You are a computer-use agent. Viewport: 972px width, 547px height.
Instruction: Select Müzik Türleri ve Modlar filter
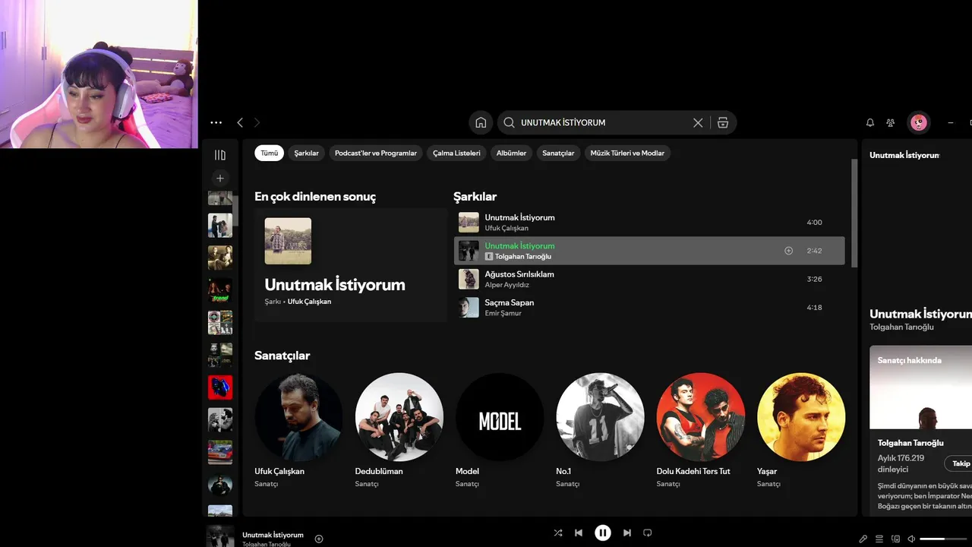[627, 153]
